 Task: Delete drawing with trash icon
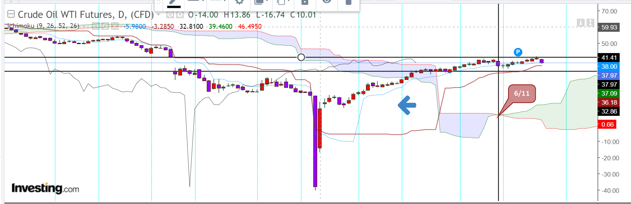point(348,2)
